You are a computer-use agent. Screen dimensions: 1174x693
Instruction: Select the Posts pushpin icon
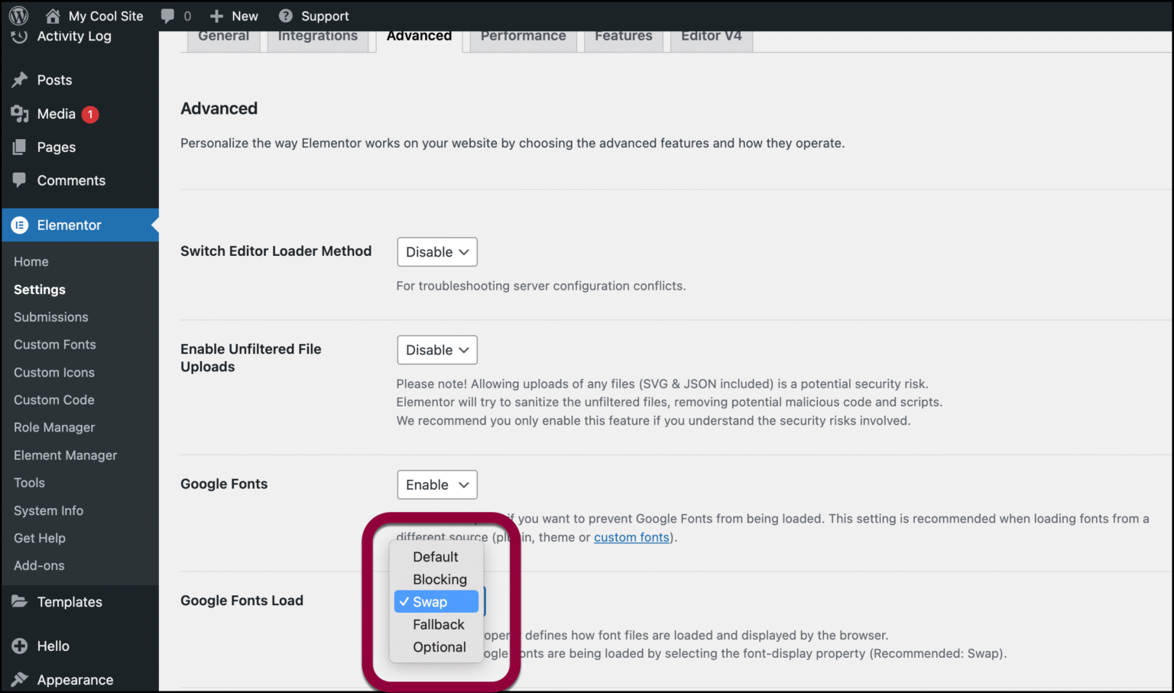click(x=20, y=79)
